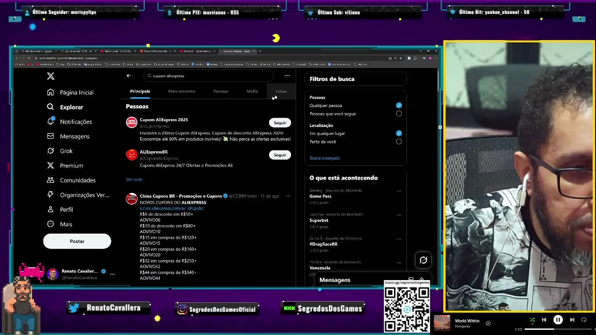The image size is (596, 335).
Task: Open more options on China Cupons BR post
Action: (288, 196)
